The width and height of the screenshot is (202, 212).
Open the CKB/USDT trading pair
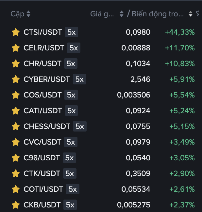click(x=42, y=205)
